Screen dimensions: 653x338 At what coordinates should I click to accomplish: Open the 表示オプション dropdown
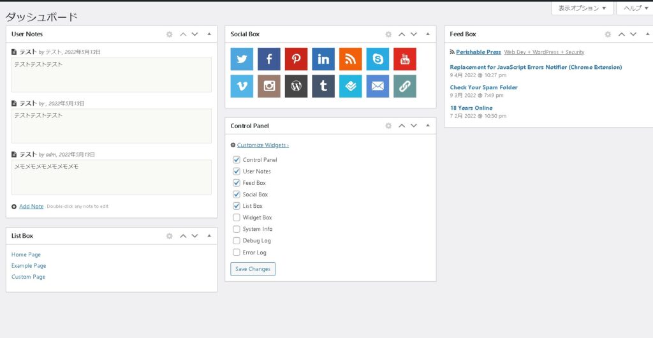coord(582,8)
